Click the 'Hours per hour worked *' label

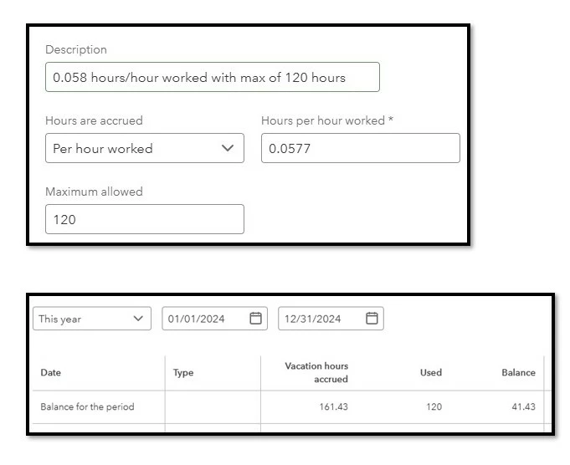[x=327, y=120]
